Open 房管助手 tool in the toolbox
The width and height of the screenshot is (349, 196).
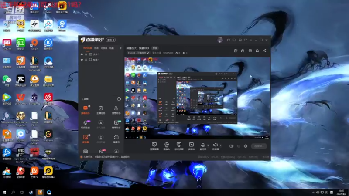point(116,110)
